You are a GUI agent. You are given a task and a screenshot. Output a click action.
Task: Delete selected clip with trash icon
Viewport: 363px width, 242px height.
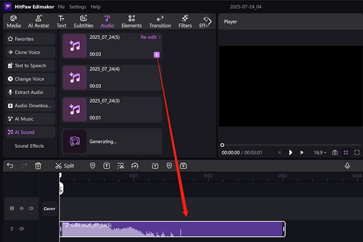38,166
